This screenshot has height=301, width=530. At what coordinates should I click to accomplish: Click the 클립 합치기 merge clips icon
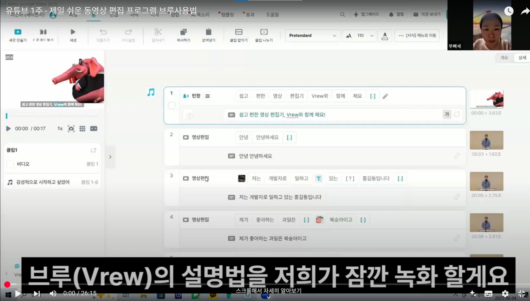click(239, 32)
